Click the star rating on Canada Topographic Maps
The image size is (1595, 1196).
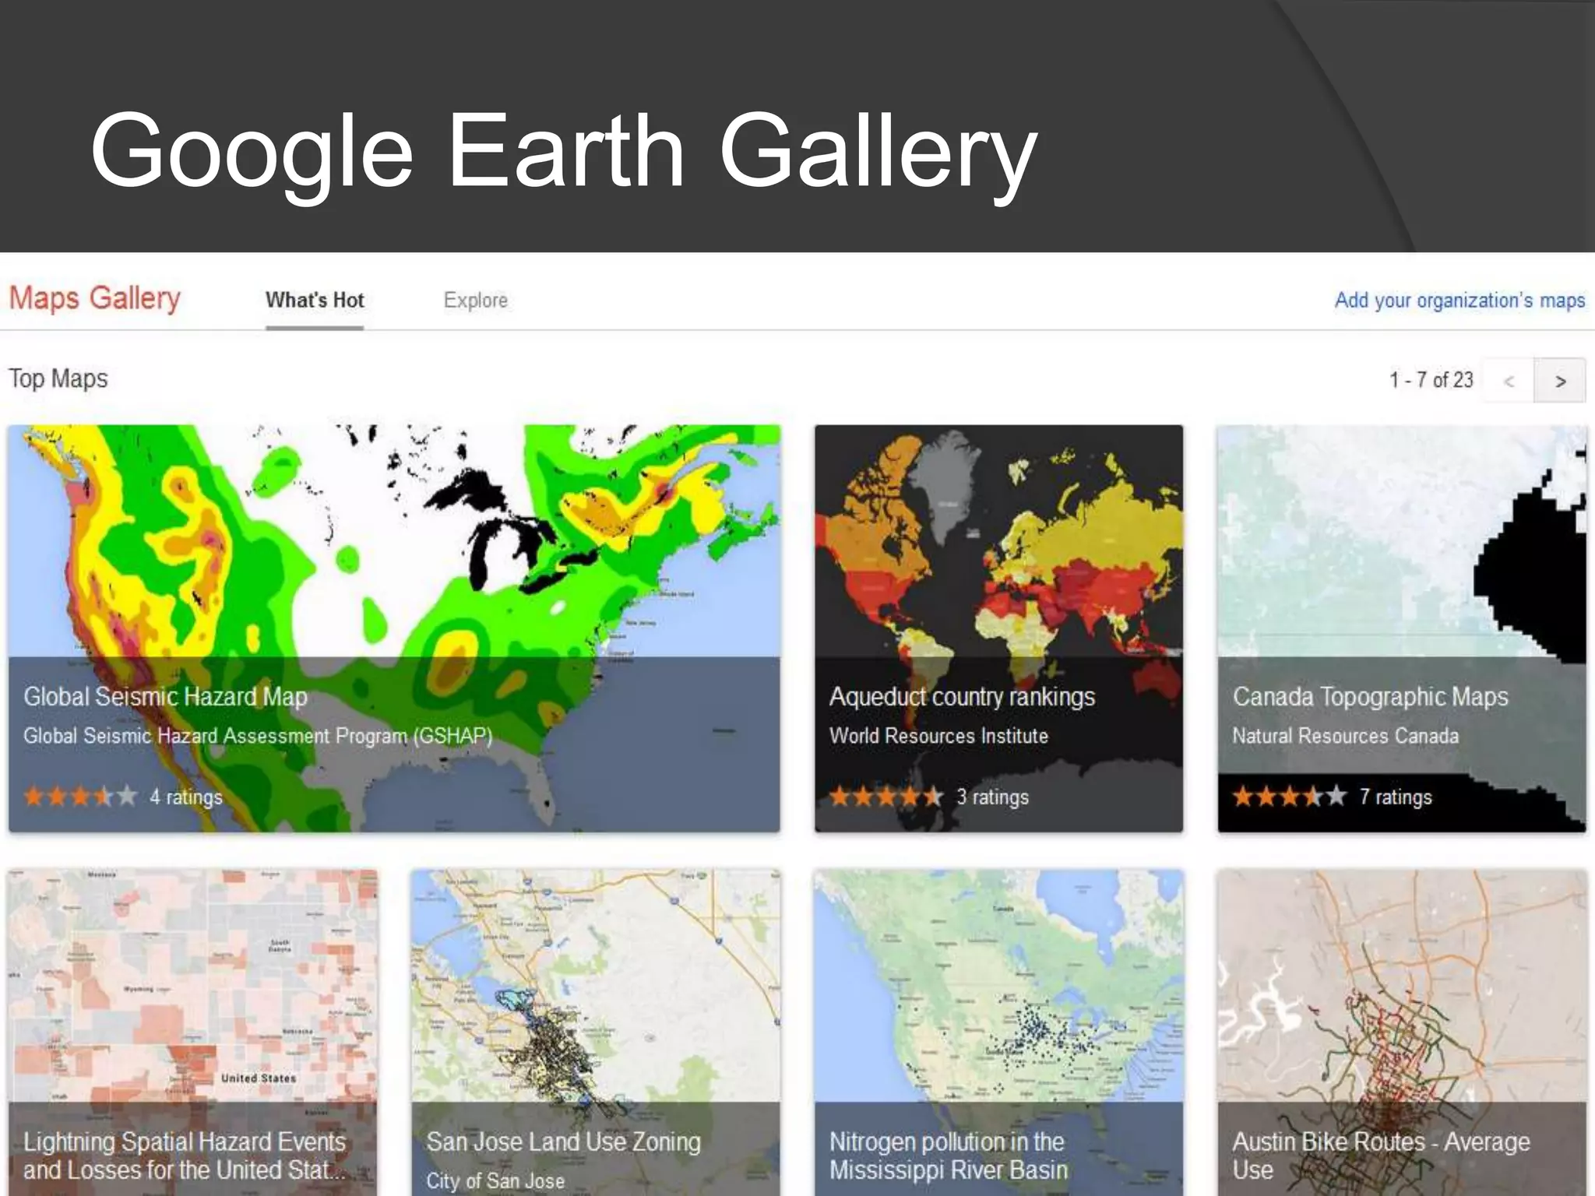pos(1290,797)
